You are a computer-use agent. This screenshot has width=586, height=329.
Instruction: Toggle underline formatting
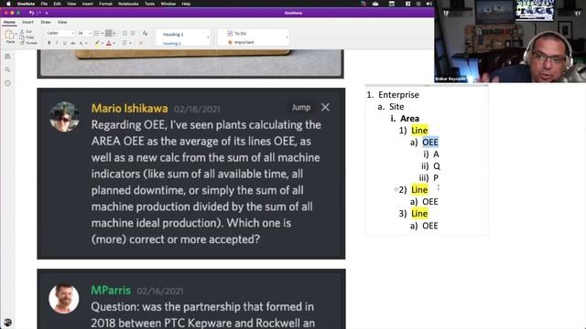click(x=65, y=43)
